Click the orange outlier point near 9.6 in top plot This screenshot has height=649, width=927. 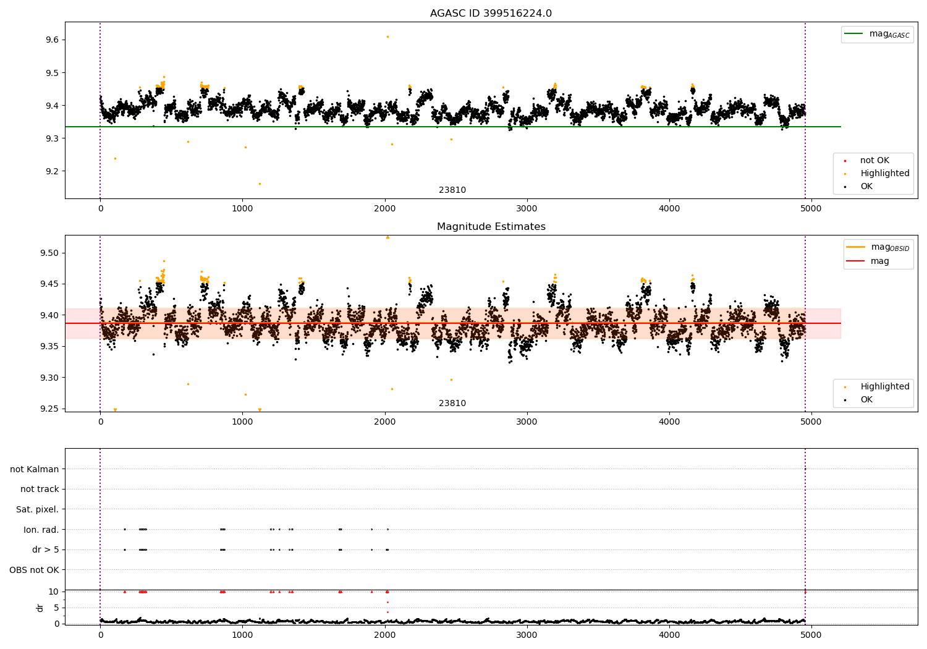coord(387,36)
